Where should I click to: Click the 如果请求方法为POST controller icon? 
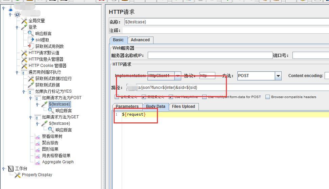click(x=38, y=98)
